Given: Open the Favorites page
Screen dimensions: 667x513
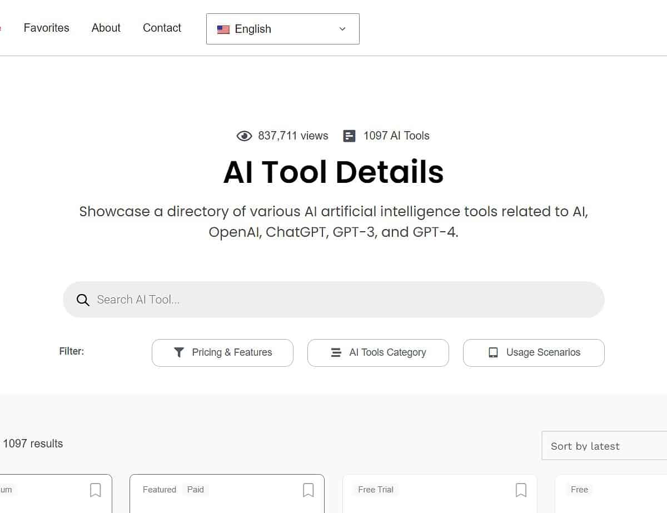Looking at the screenshot, I should [x=46, y=28].
